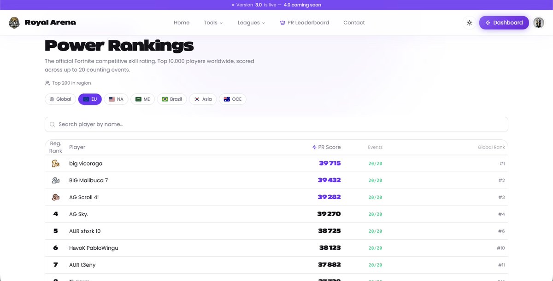Click the Top 200 in region label
This screenshot has height=281, width=553.
click(x=68, y=83)
